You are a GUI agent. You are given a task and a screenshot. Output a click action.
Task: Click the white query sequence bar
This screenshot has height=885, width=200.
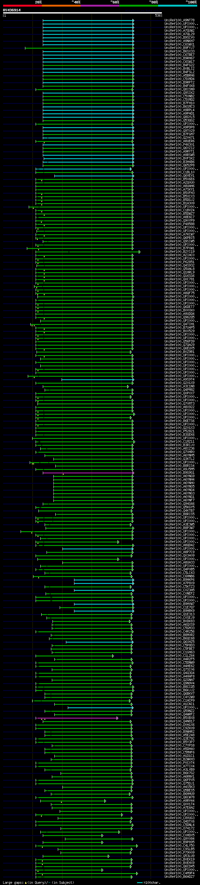pos(82,13)
